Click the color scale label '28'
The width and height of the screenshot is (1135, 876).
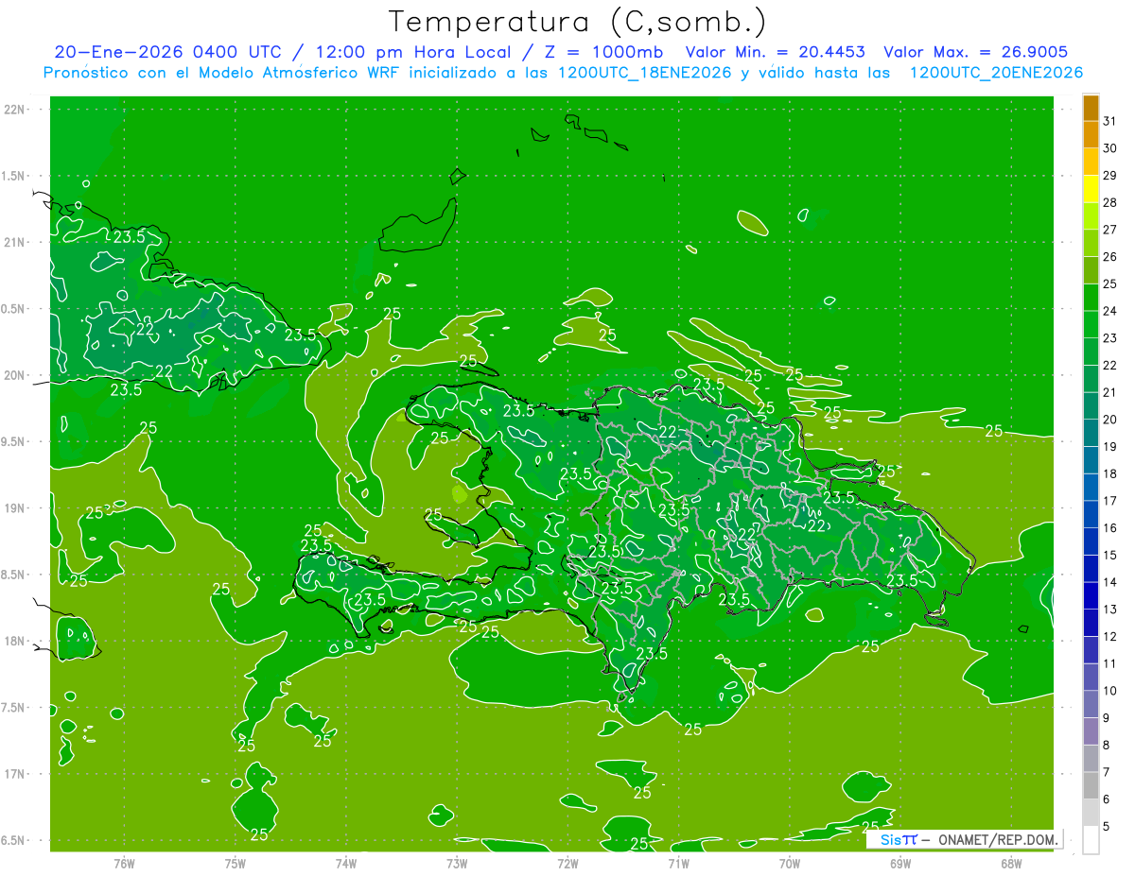(1110, 202)
